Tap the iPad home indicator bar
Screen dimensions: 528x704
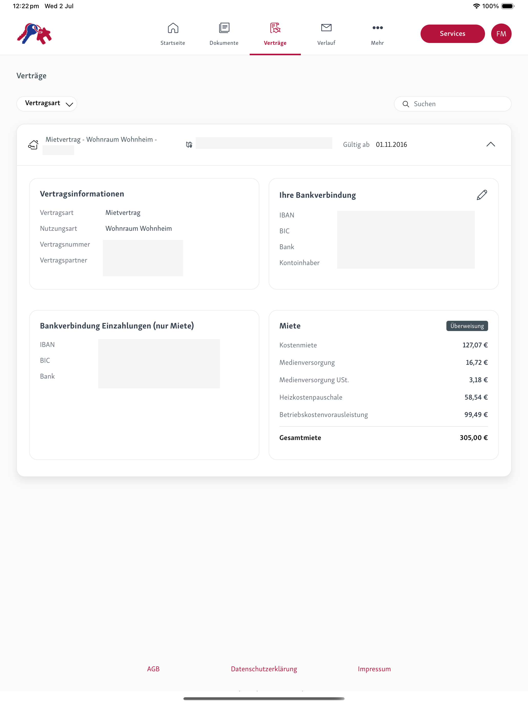tap(264, 699)
